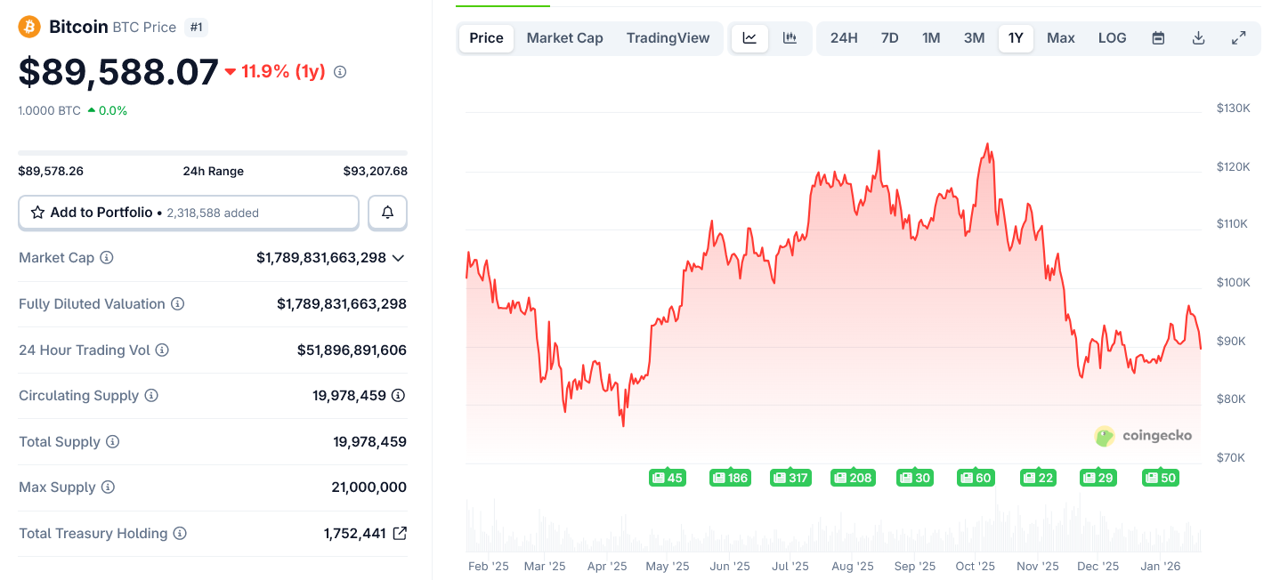The image size is (1288, 580).
Task: Click the green 317 news marker
Action: 790,478
